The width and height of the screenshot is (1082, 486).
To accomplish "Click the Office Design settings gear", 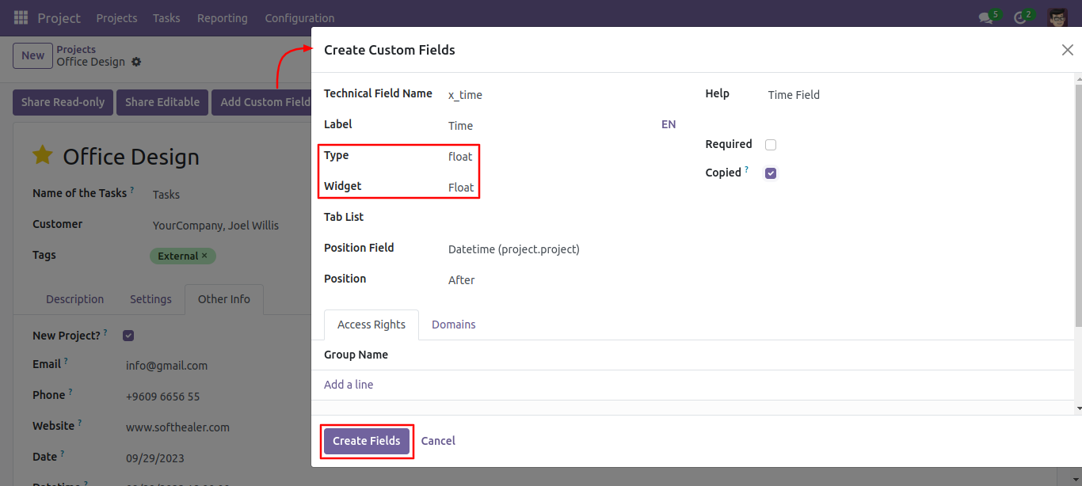I will [x=136, y=62].
